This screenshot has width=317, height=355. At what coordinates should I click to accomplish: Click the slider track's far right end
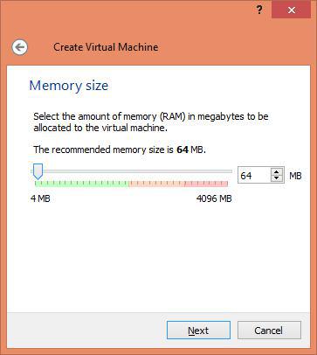pos(231,171)
